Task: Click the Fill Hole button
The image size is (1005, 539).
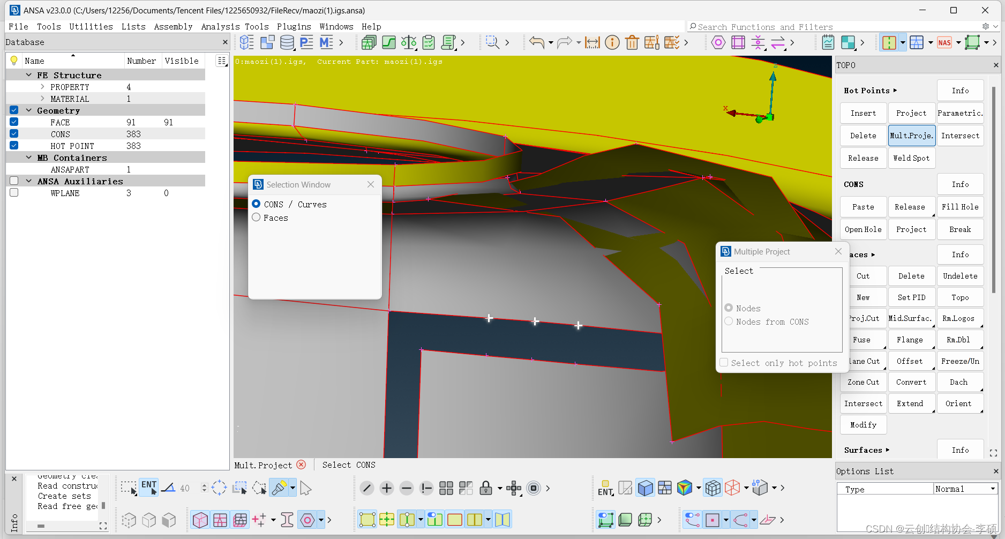Action: pyautogui.click(x=959, y=207)
